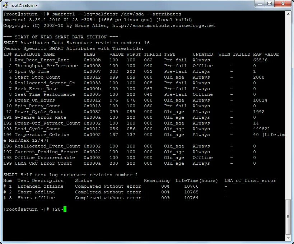The height and width of the screenshot is (244, 294).
Task: Click the Extended offline test description
Action: click(x=40, y=186)
